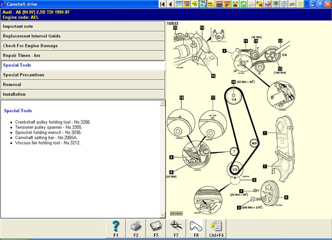Expand the Removal section
Image resolution: width=332 pixels, height=240 pixels.
[82, 84]
